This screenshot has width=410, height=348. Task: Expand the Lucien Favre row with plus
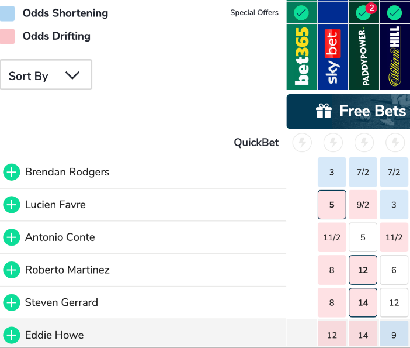click(x=12, y=205)
